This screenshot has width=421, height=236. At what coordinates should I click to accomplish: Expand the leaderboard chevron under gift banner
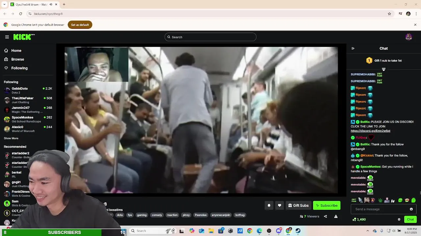coord(384,69)
